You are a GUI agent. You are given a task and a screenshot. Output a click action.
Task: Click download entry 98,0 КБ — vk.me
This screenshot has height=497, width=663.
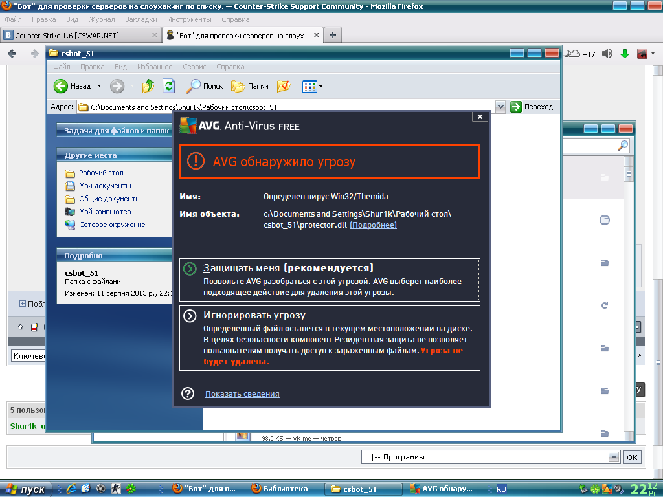(301, 438)
